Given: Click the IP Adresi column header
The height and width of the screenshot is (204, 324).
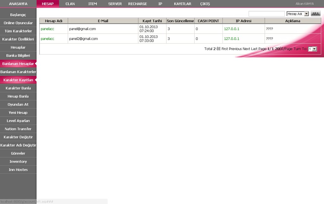Looking at the screenshot, I should pyautogui.click(x=244, y=21).
